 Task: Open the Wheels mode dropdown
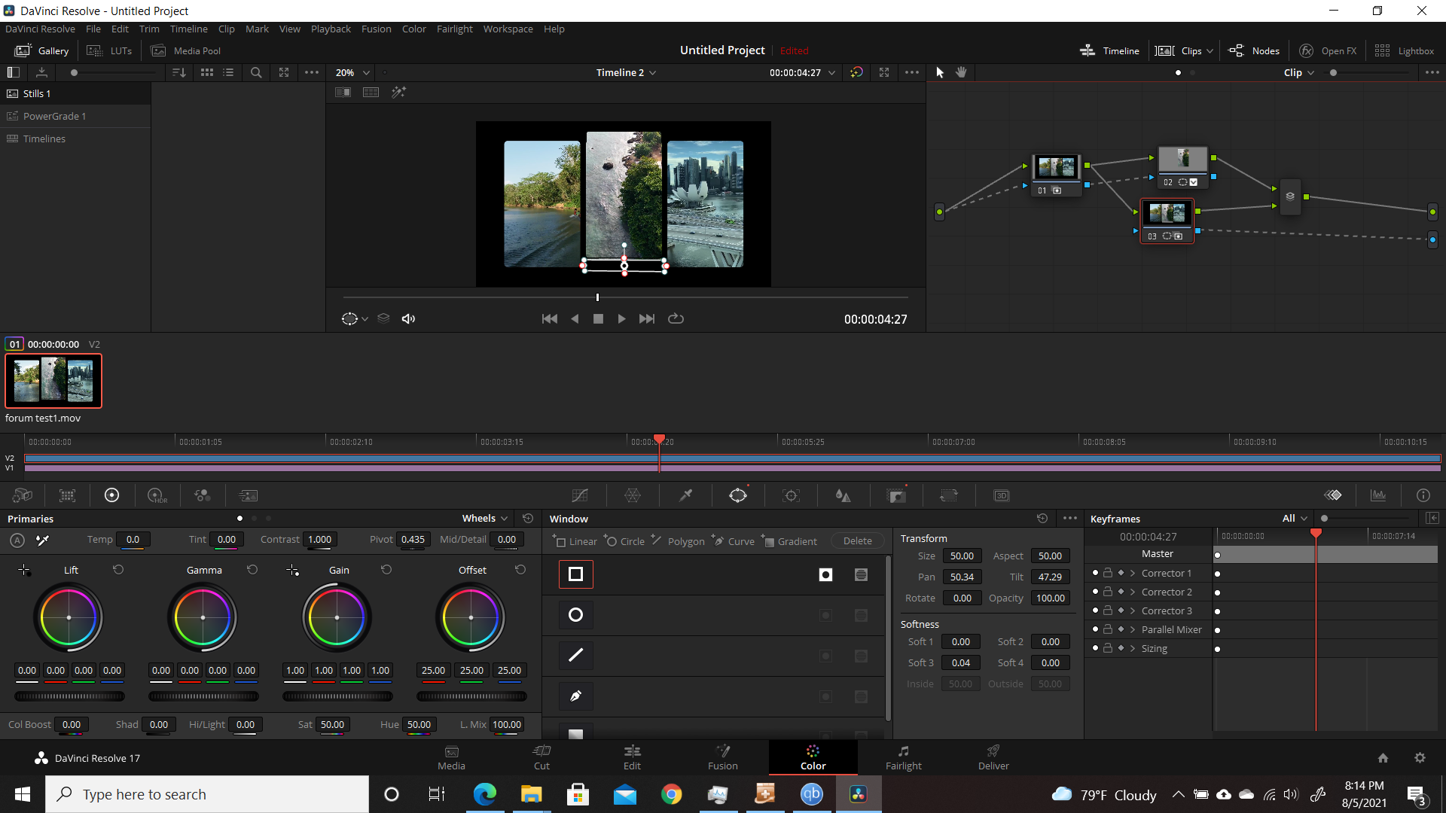(485, 518)
